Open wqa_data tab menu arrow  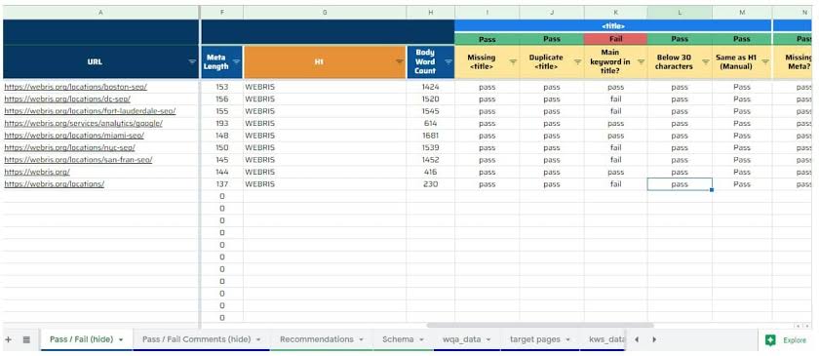click(488, 339)
